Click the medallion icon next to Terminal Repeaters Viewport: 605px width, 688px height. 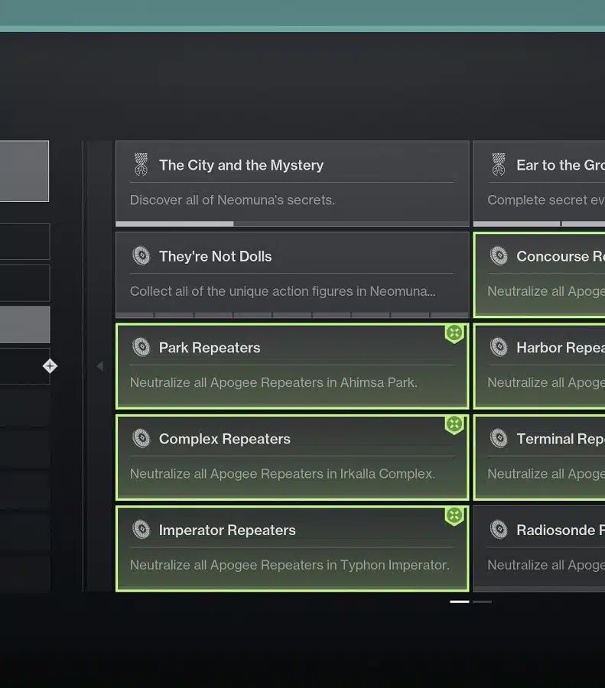(499, 438)
